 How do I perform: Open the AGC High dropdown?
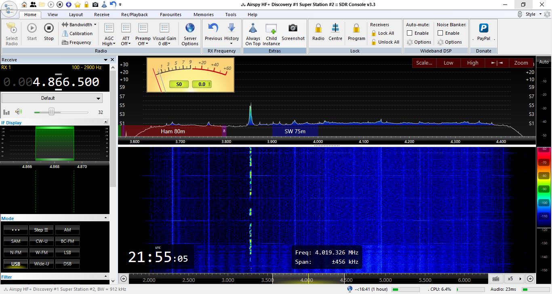pyautogui.click(x=109, y=44)
